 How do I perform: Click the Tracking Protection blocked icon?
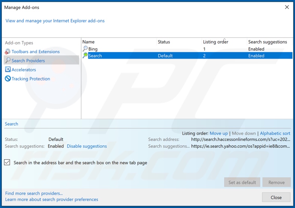click(8, 79)
